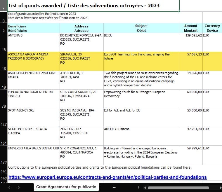Select the STR. CALEA SAGULUI, 70 address cell
The width and height of the screenshot is (222, 192).
(81, 99)
